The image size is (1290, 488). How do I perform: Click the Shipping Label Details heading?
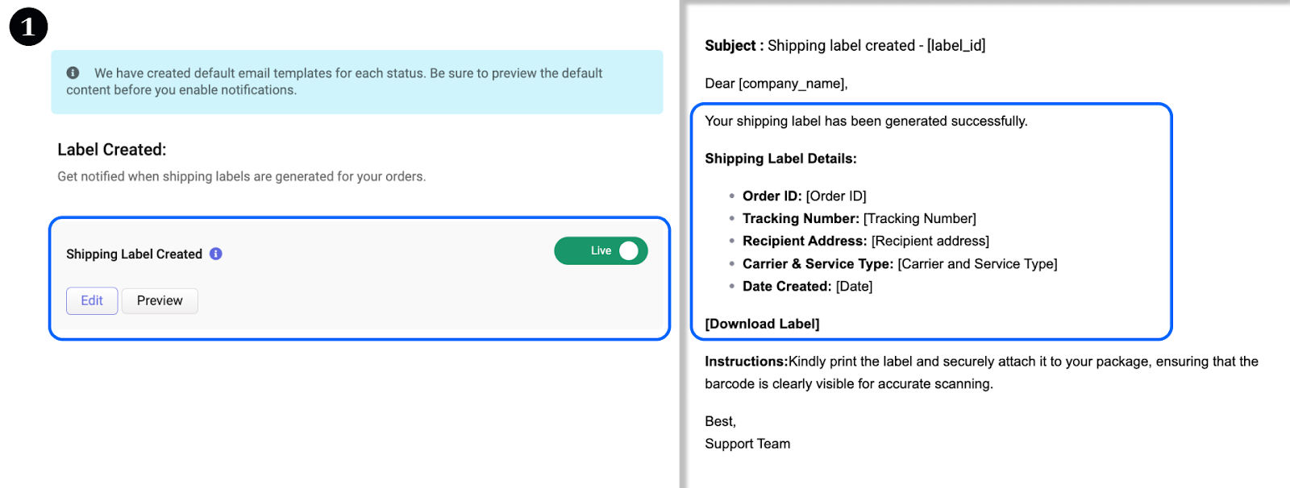780,159
